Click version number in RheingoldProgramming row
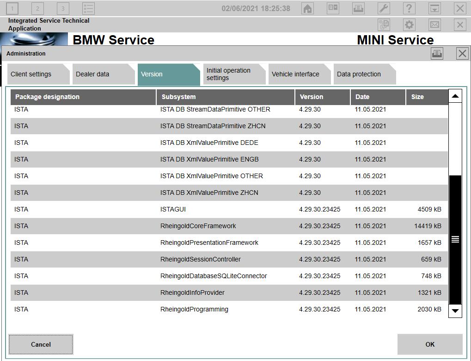 pyautogui.click(x=319, y=310)
